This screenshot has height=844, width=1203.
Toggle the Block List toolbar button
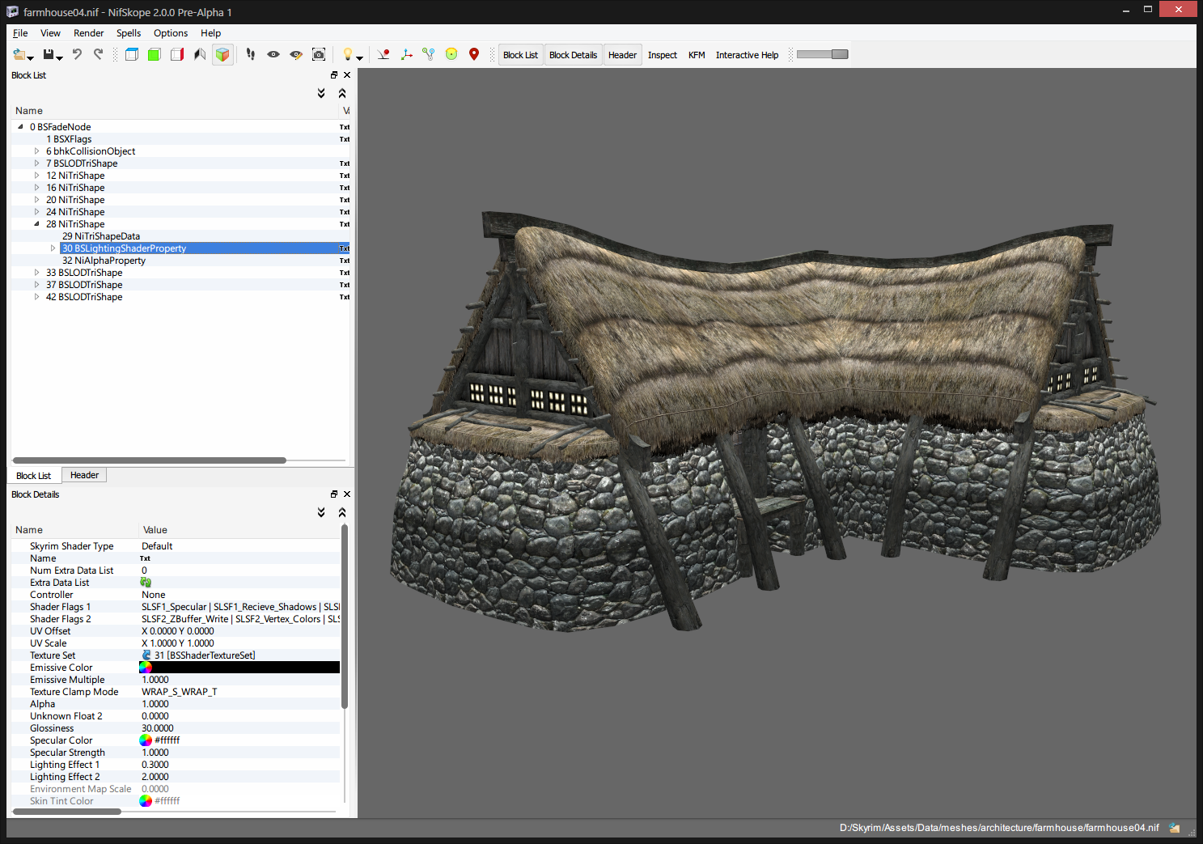[x=520, y=55]
